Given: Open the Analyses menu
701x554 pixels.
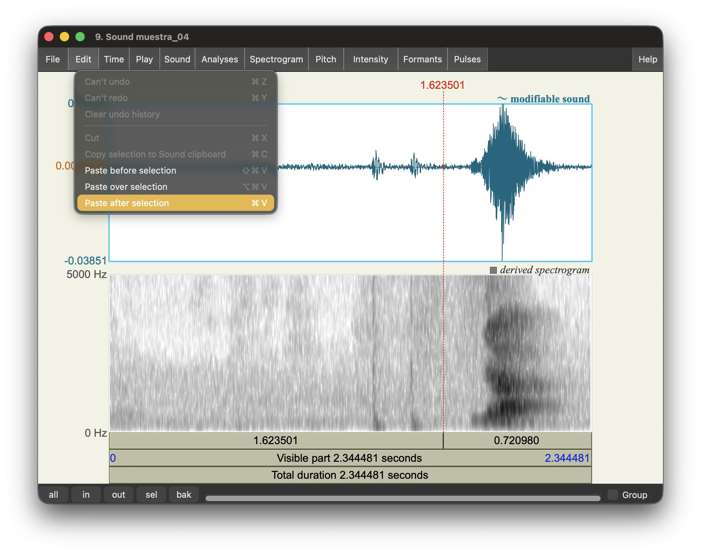Looking at the screenshot, I should point(219,59).
